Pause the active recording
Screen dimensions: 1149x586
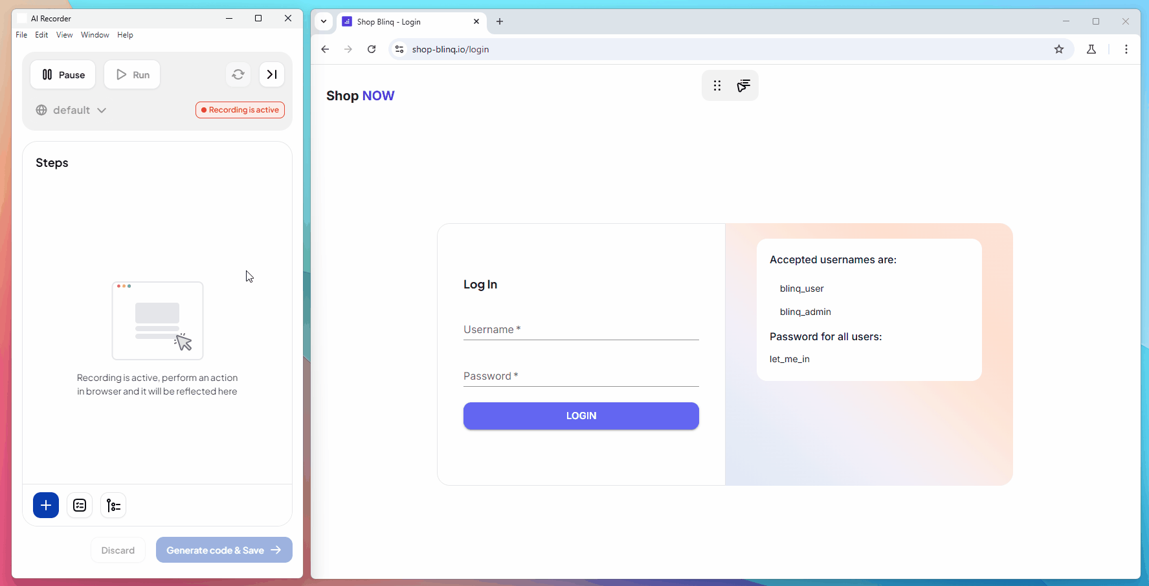pos(63,74)
